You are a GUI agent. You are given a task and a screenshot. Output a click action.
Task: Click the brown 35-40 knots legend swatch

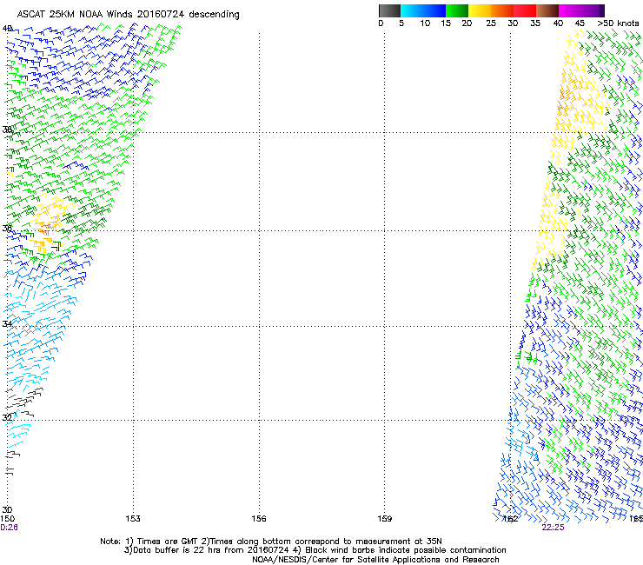547,10
